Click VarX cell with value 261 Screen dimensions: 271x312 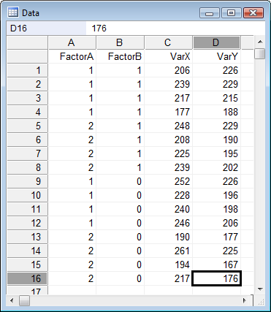[x=169, y=251]
